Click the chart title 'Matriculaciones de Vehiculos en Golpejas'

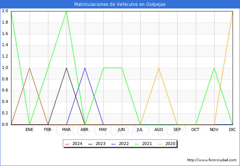(x=120, y=4)
